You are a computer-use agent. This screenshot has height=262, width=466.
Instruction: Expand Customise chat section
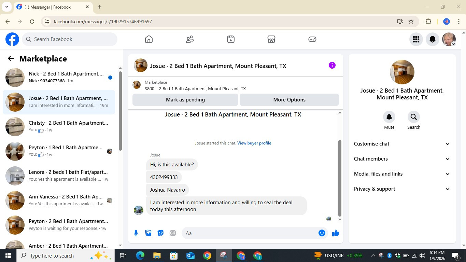click(x=402, y=144)
